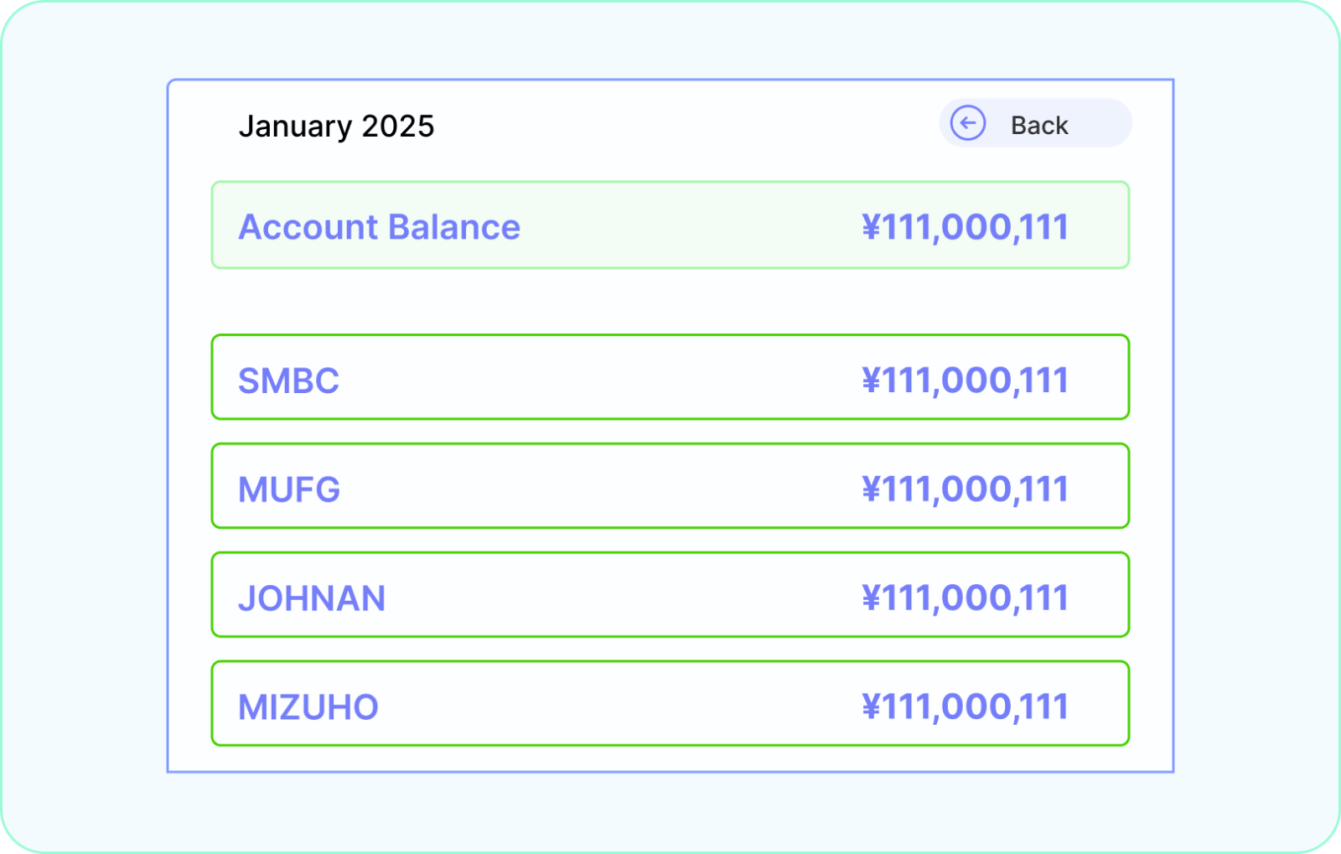Click the MUFG bank name

point(289,490)
